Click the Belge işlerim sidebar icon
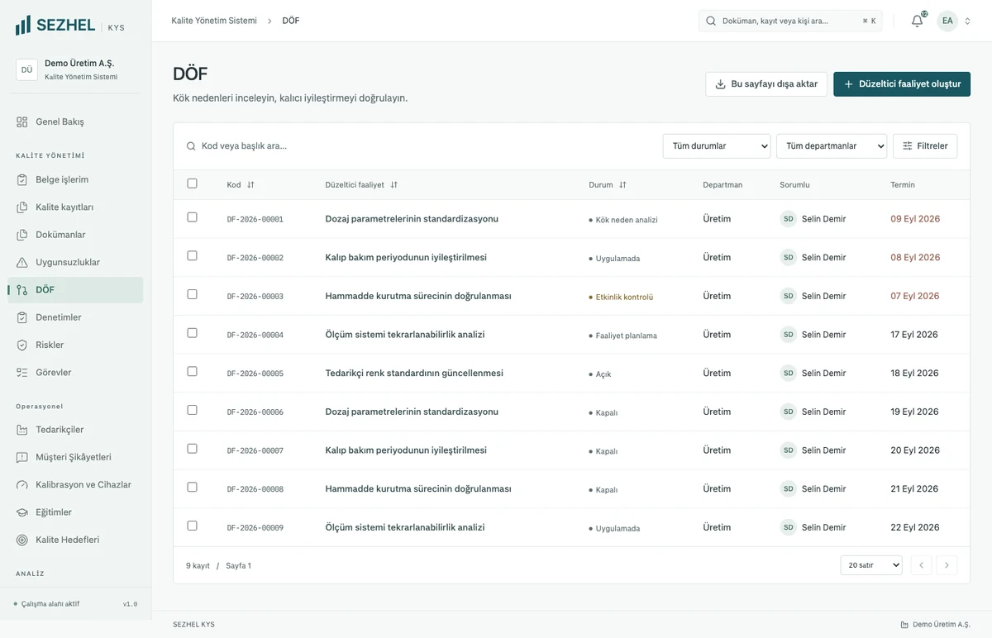This screenshot has width=992, height=638. pos(22,179)
